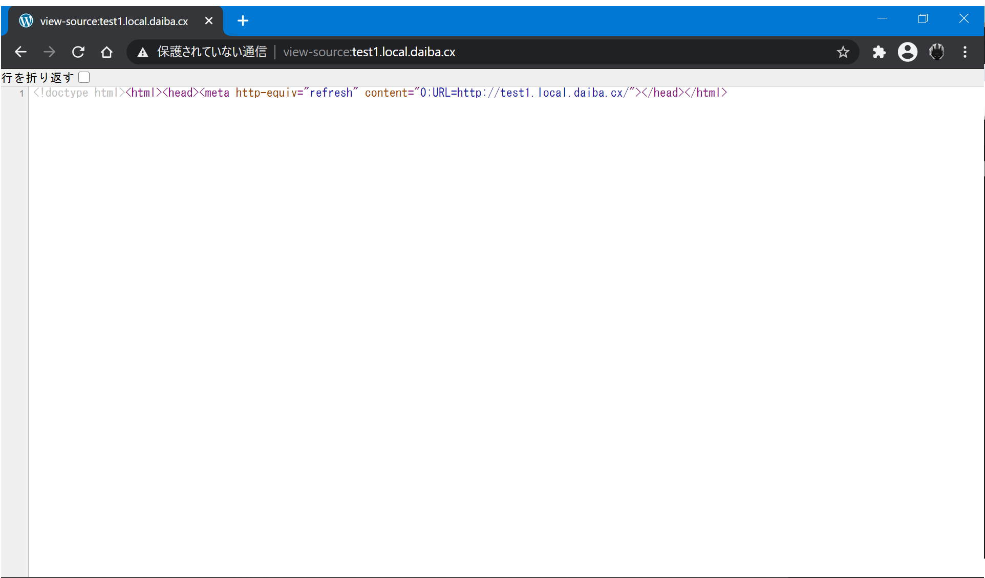Bookmark this page with the star
This screenshot has height=578, width=985.
[x=843, y=52]
